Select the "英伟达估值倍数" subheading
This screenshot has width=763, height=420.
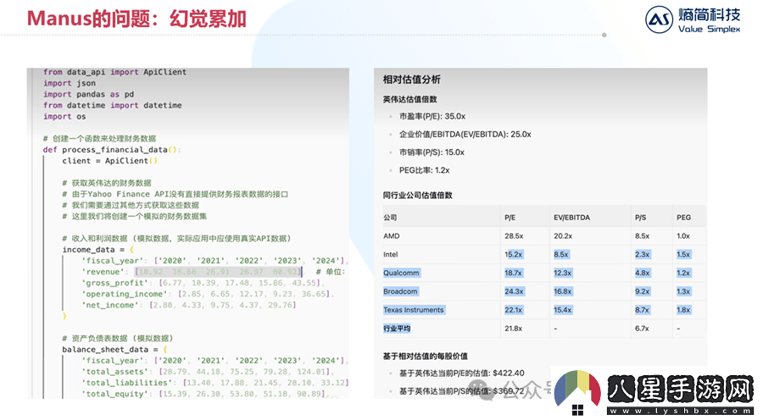pyautogui.click(x=409, y=99)
